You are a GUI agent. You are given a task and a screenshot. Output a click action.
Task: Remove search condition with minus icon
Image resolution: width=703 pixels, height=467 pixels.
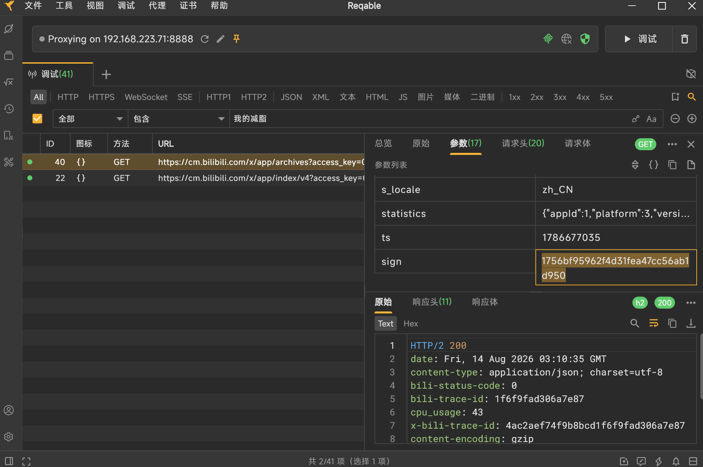(x=675, y=119)
